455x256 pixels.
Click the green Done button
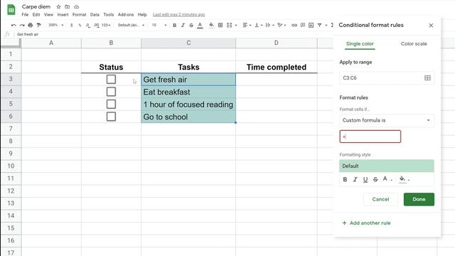click(x=419, y=199)
